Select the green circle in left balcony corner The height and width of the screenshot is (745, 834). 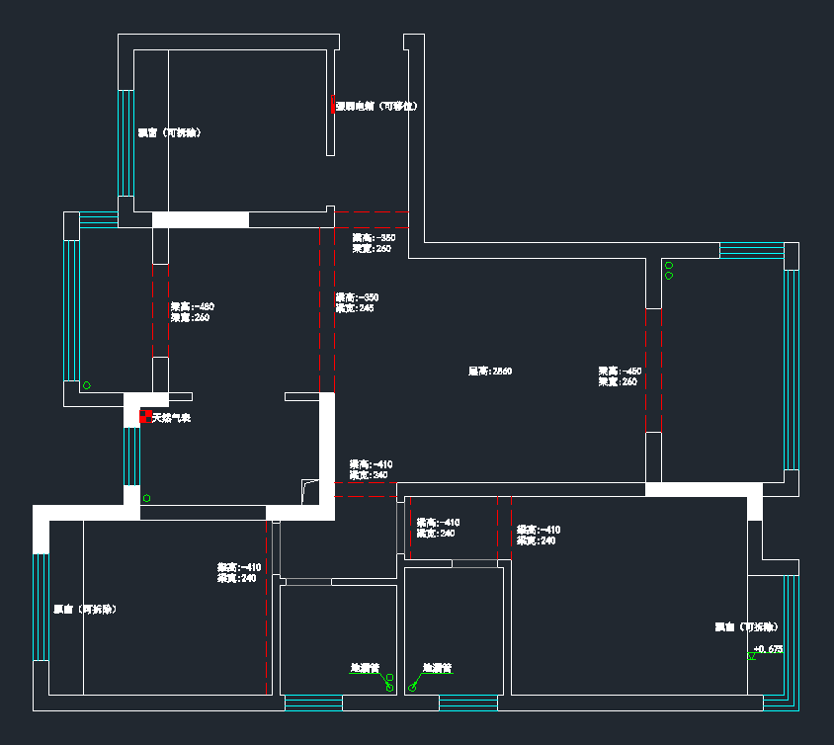[x=87, y=385]
